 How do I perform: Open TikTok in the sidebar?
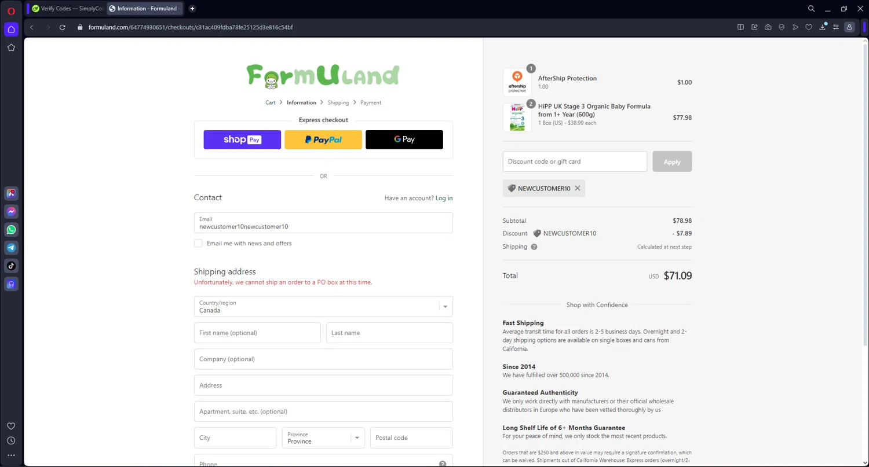pyautogui.click(x=11, y=266)
